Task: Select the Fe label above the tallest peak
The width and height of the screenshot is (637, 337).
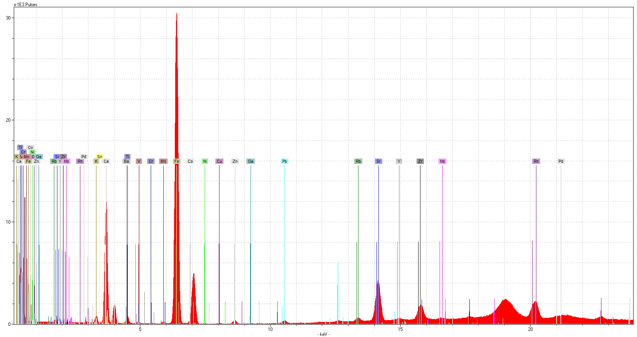Action: click(177, 161)
